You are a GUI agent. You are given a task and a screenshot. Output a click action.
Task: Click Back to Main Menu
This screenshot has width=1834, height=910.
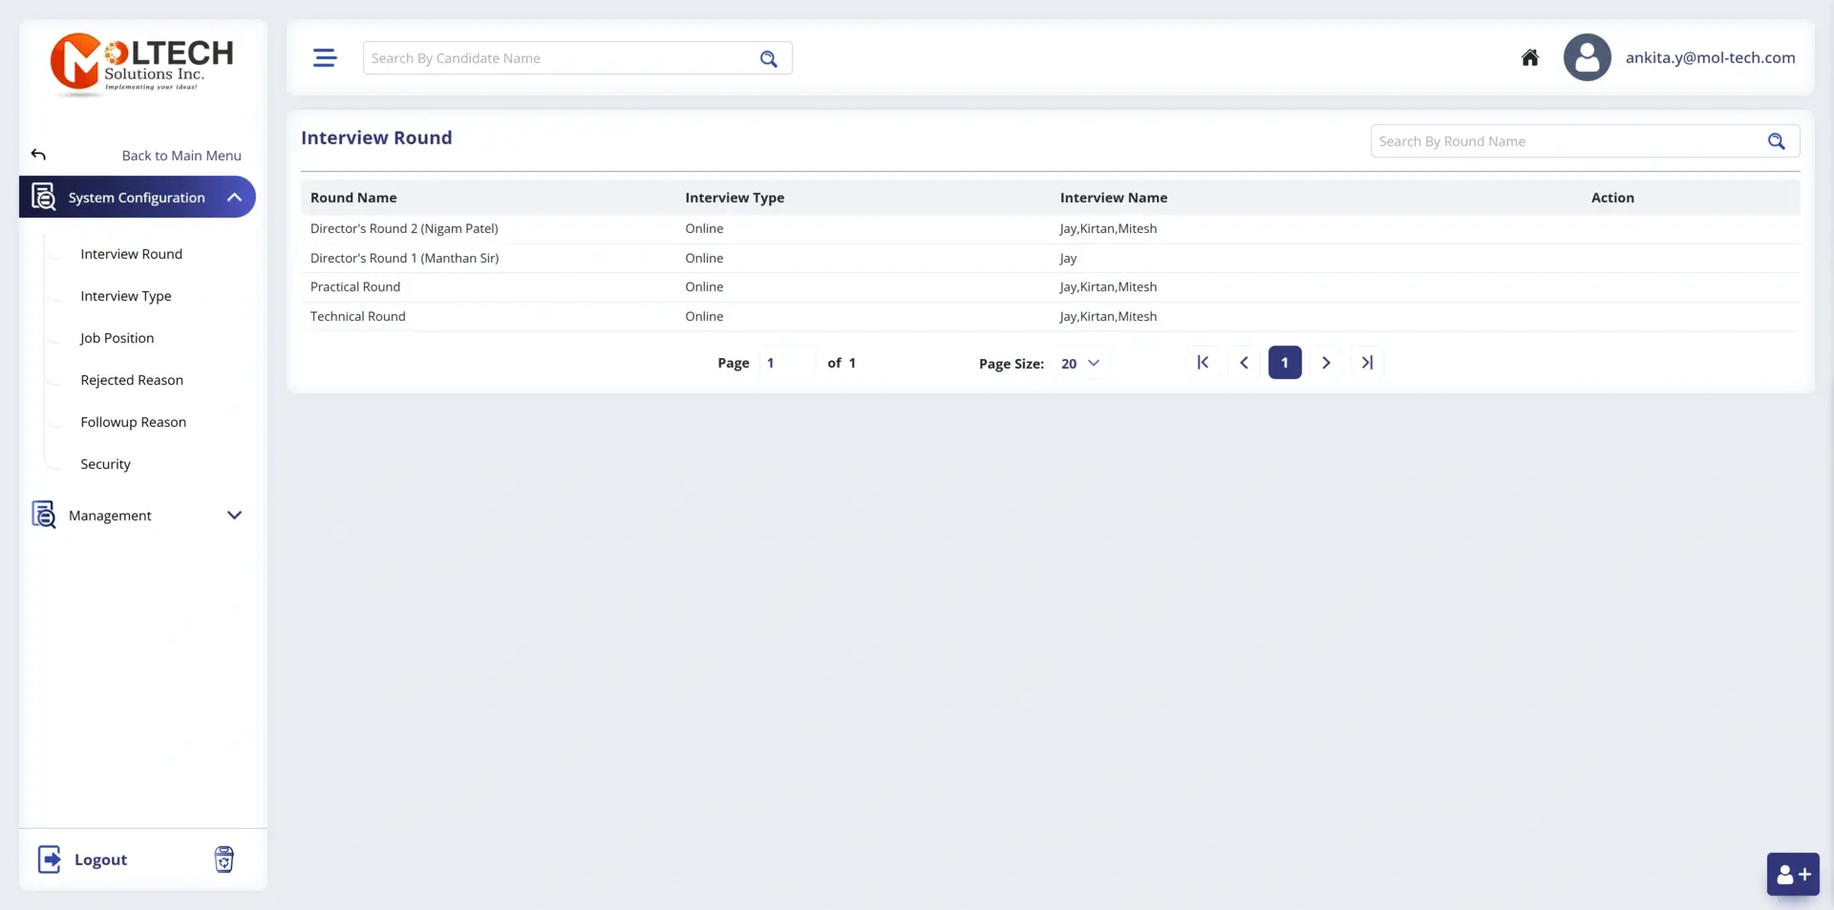[x=181, y=155]
